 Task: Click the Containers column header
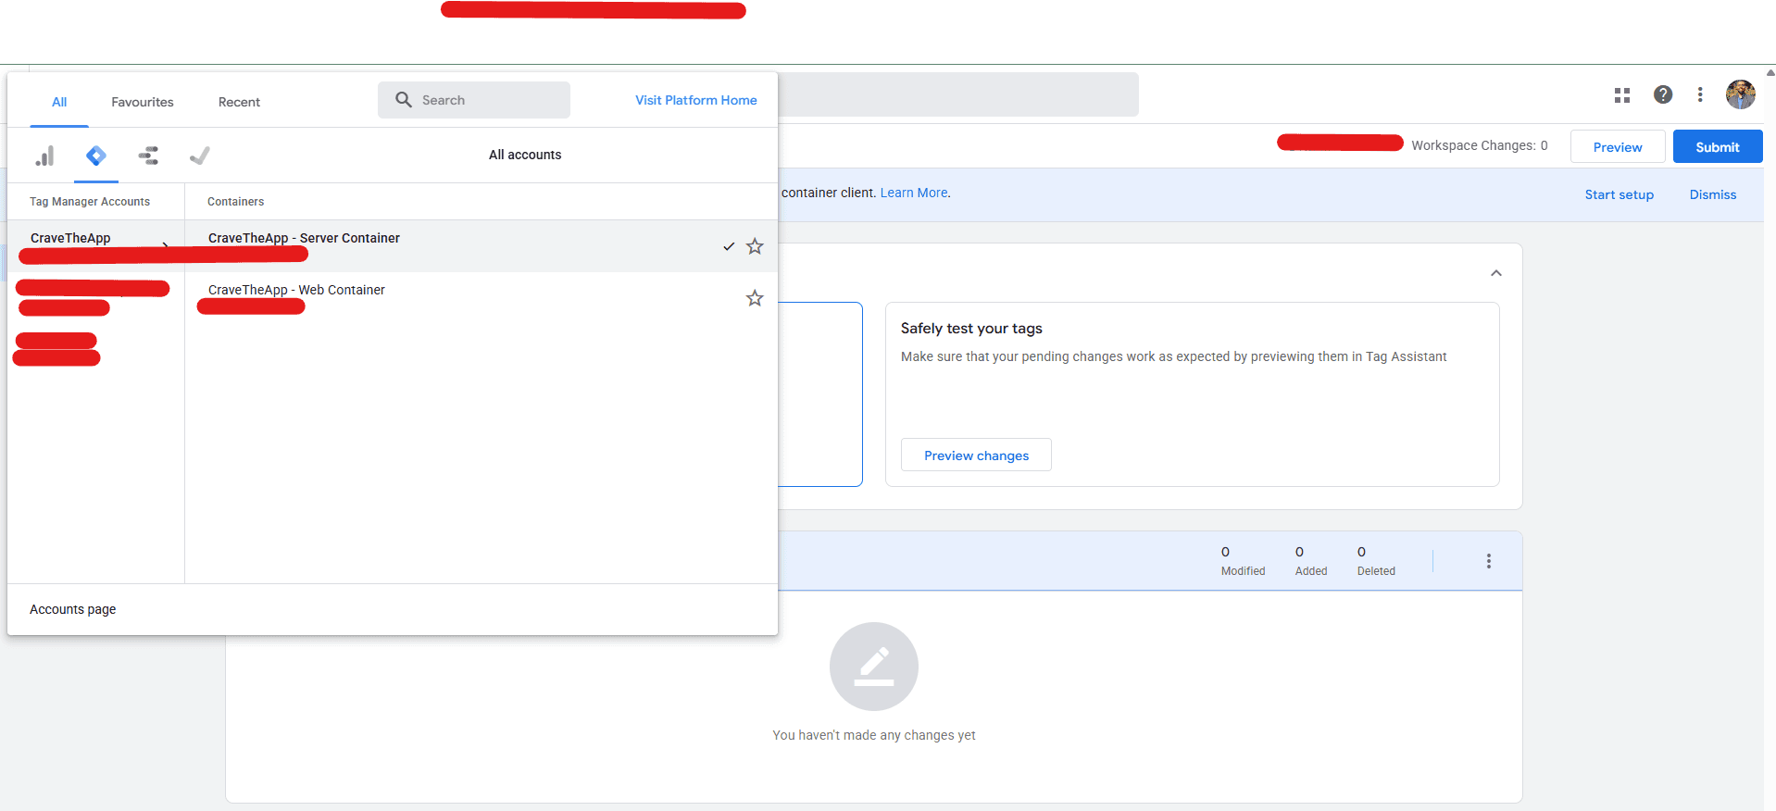pyautogui.click(x=235, y=202)
